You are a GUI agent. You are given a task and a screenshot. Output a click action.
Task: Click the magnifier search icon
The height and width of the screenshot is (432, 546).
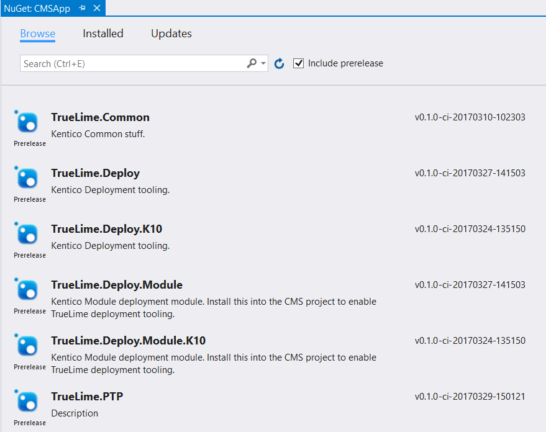coord(252,63)
